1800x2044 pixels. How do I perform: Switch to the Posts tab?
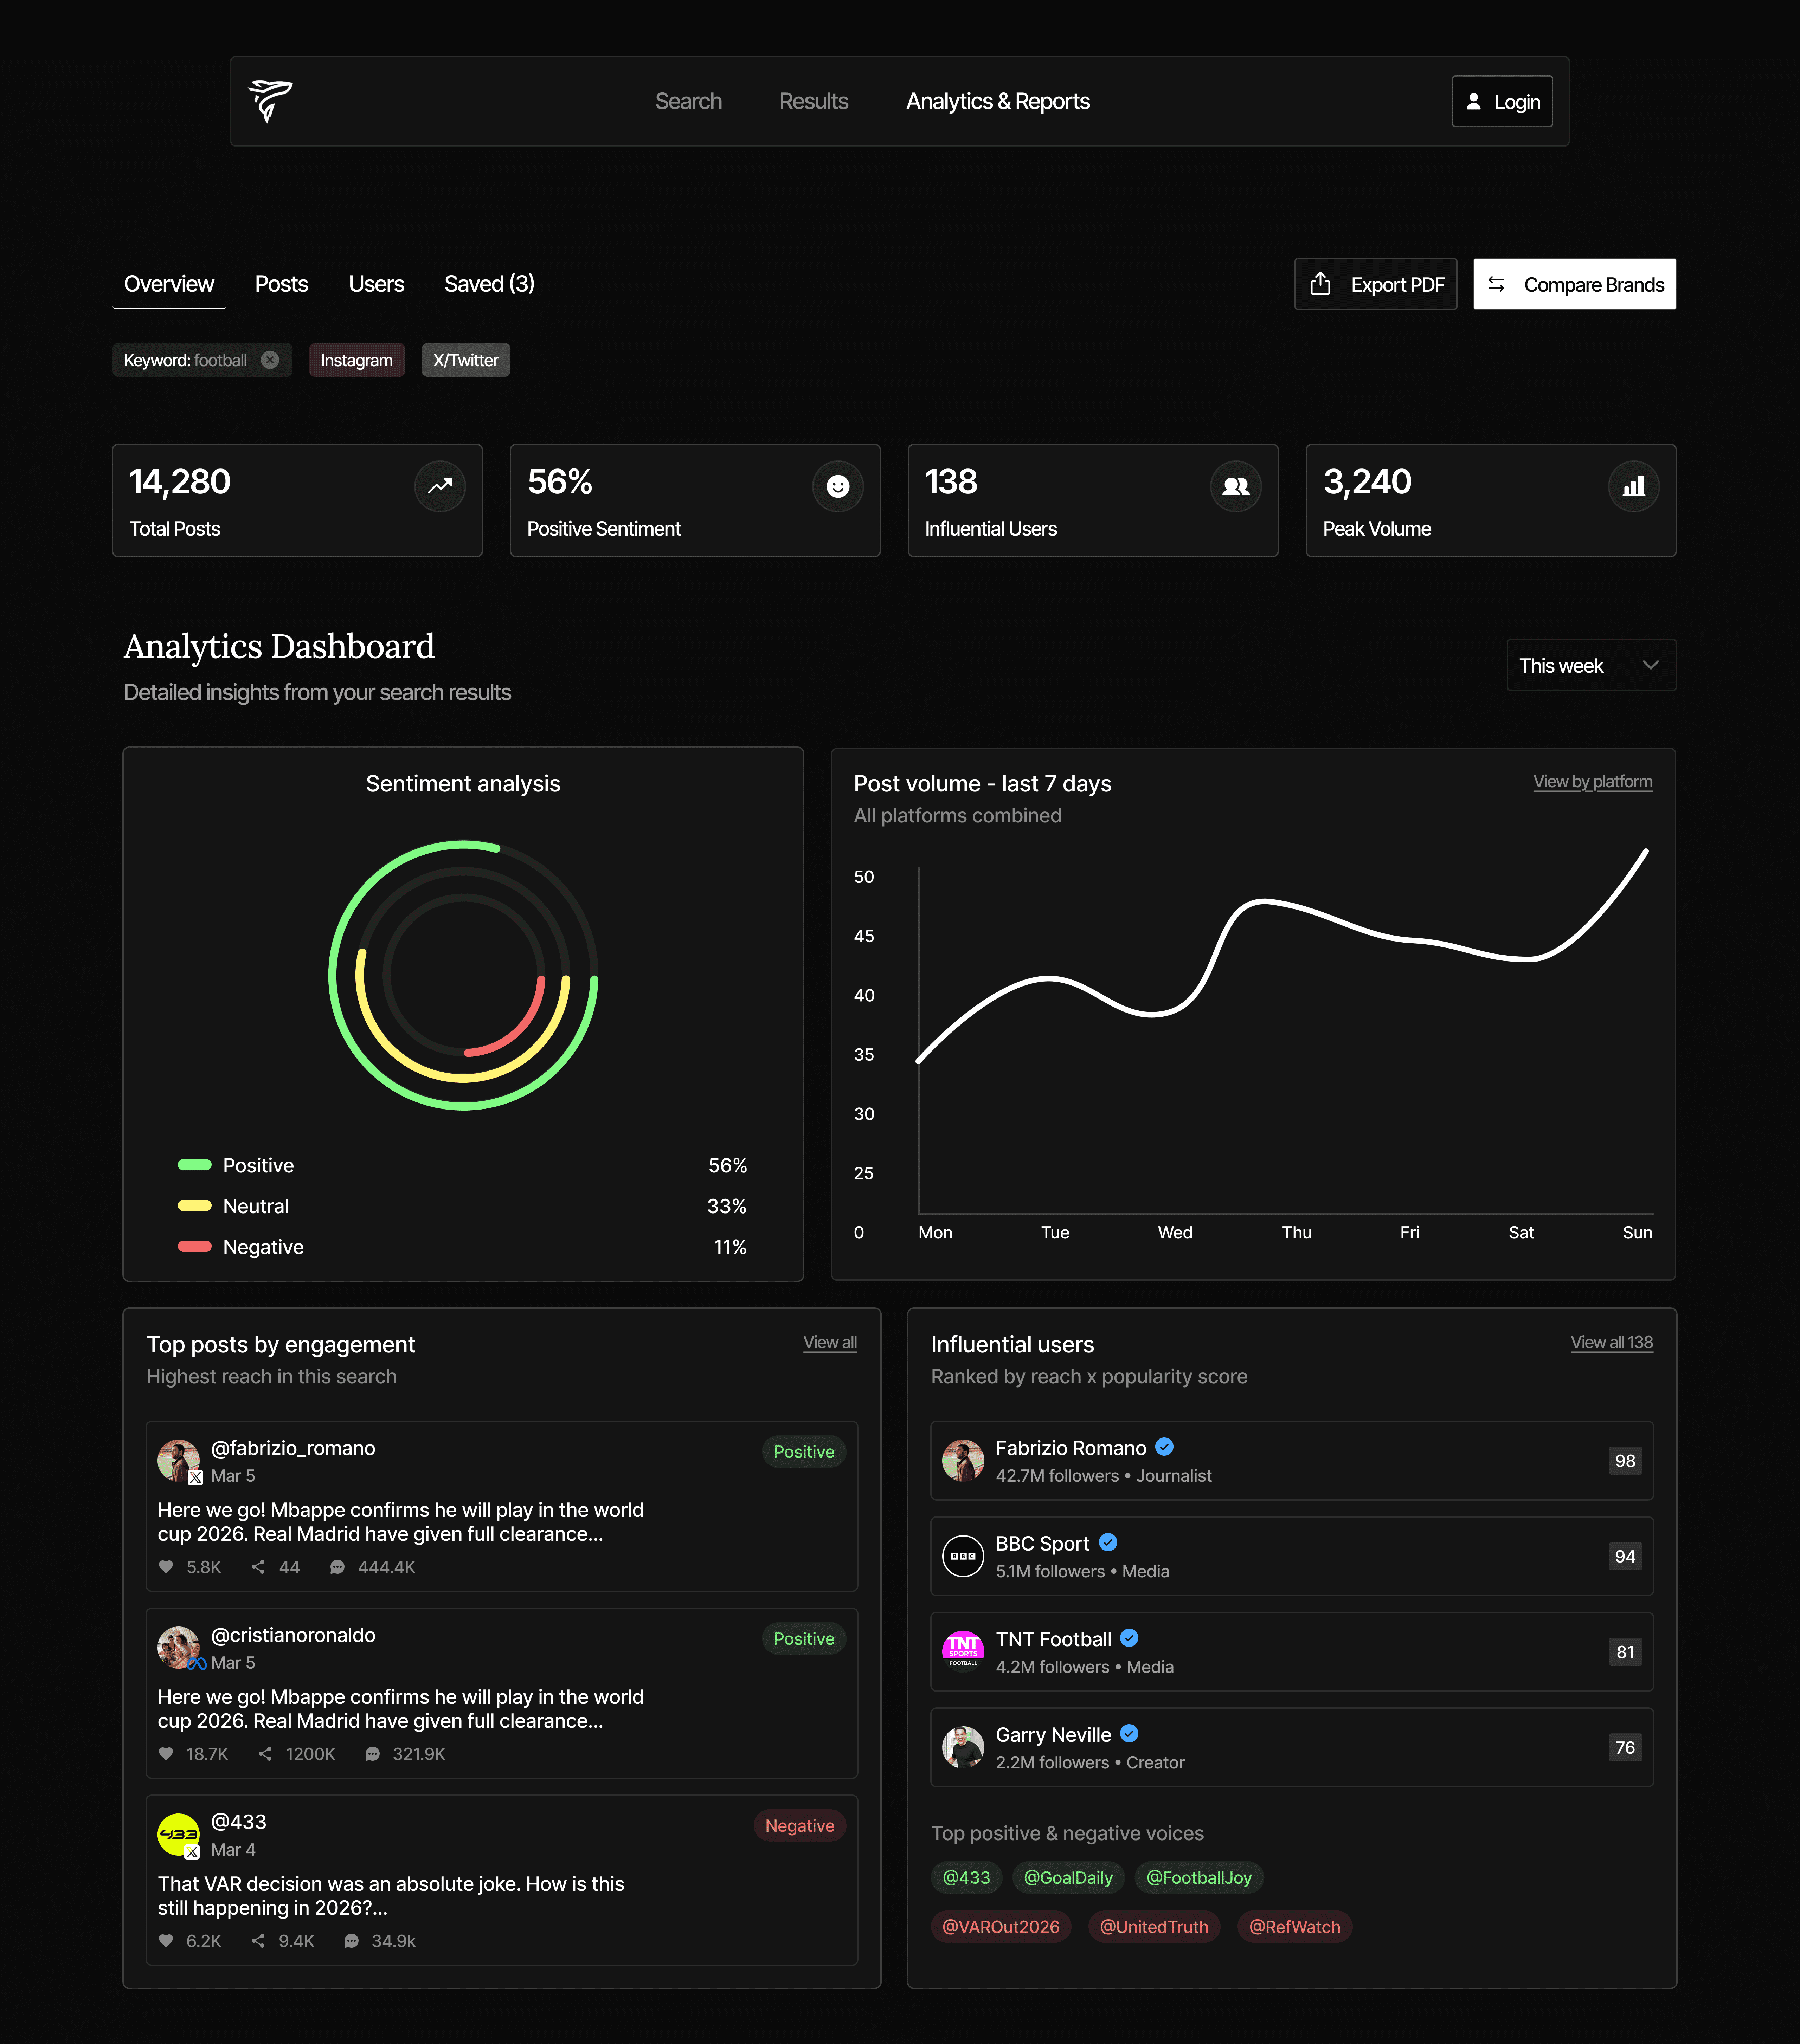(281, 284)
